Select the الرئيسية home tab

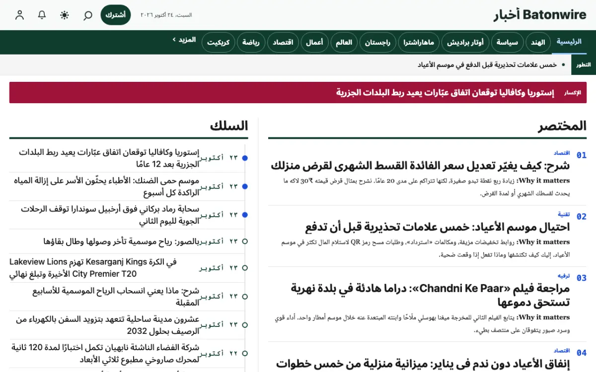569,42
